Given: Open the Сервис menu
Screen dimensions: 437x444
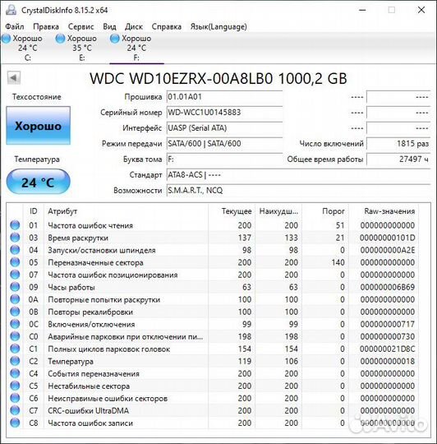Looking at the screenshot, I should coord(80,26).
